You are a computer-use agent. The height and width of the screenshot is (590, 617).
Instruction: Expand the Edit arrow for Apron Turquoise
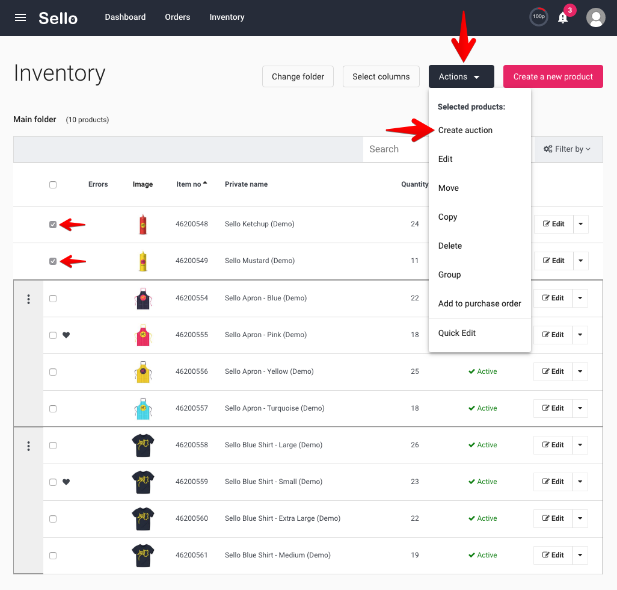click(580, 408)
